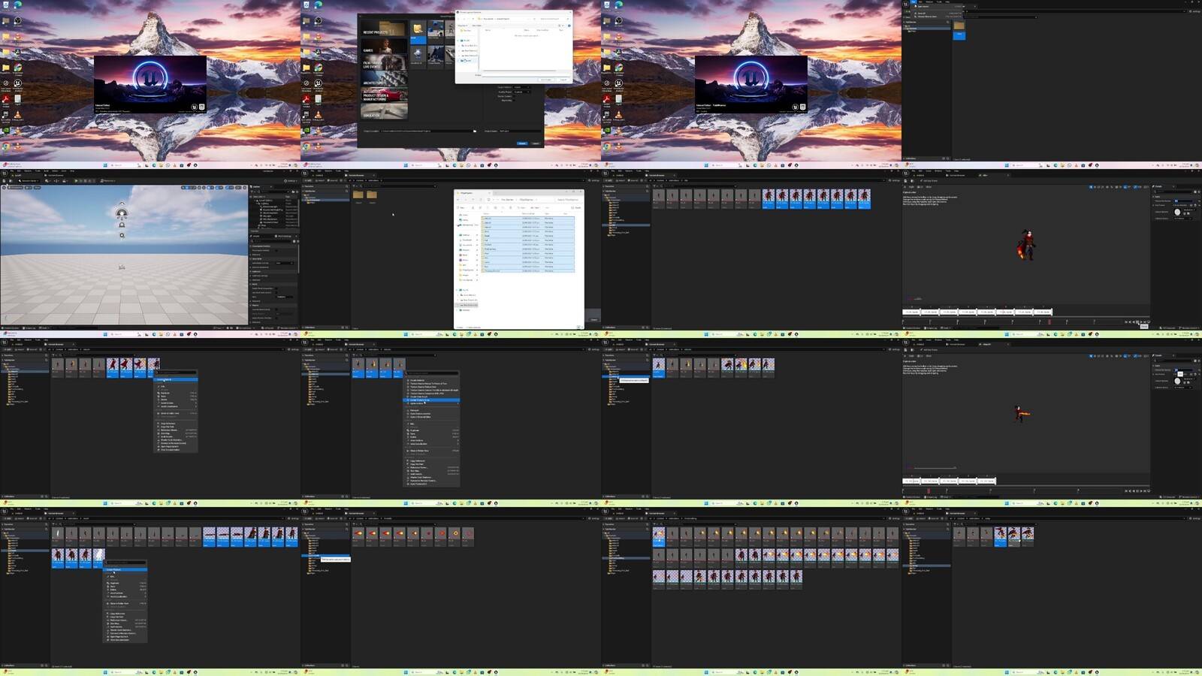Open the Quality Preset dropdown in Project Browser
Viewport: 1202px width, 676px height.
click(522, 92)
